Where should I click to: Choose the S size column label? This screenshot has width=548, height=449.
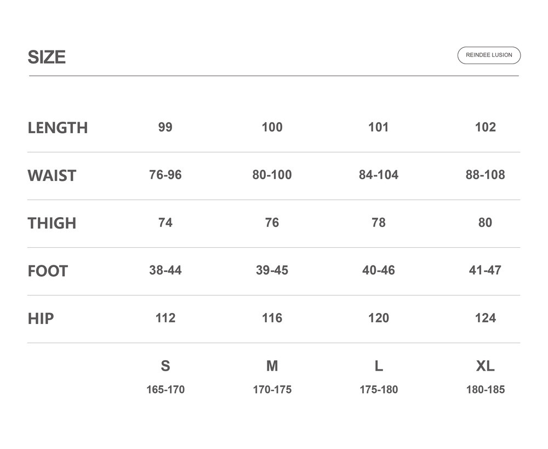[165, 366]
